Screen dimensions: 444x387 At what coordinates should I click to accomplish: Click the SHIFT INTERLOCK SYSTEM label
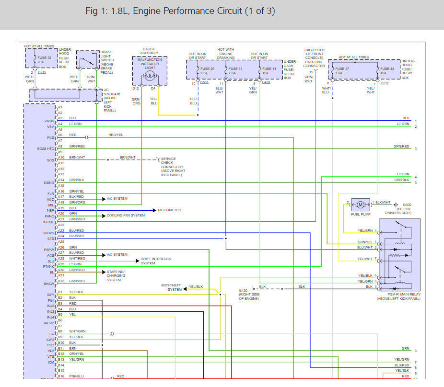click(x=156, y=261)
